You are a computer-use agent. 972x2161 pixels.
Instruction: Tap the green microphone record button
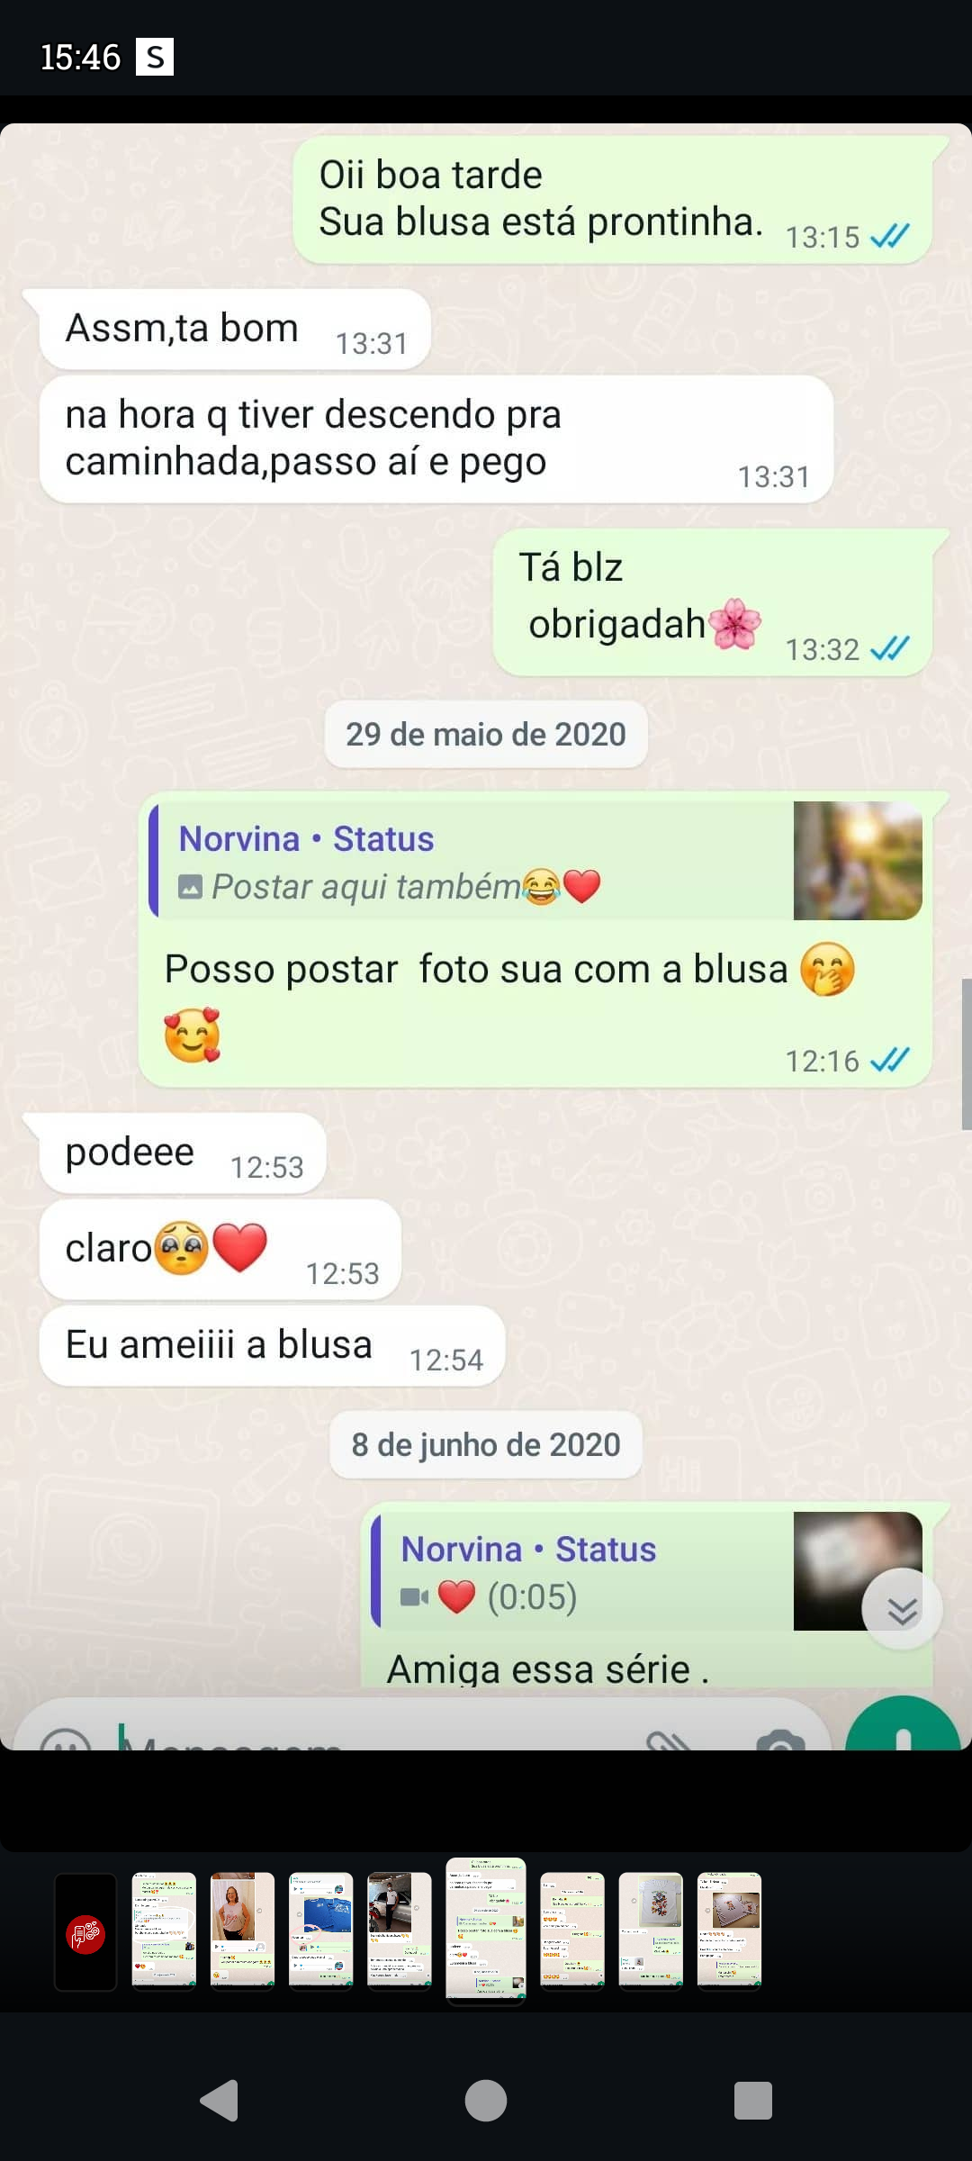[x=903, y=1724]
